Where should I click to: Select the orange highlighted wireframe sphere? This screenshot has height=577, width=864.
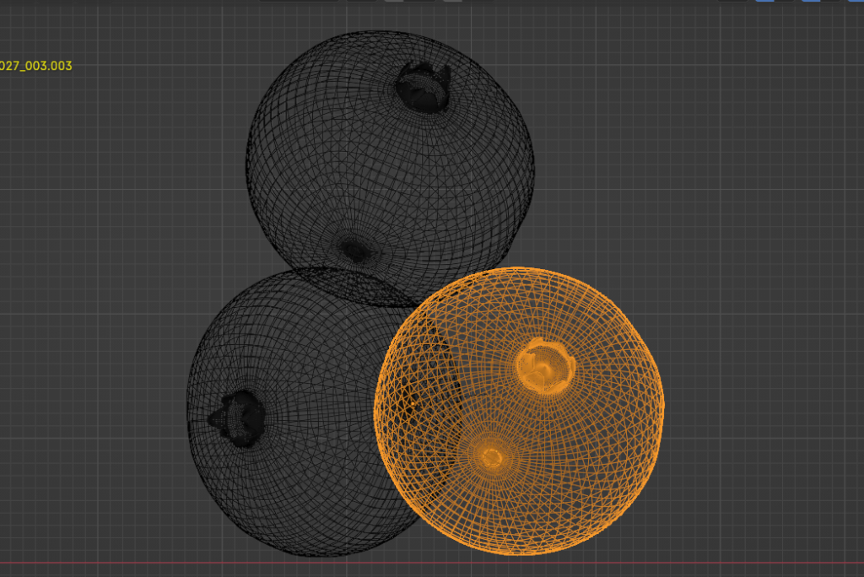[x=519, y=411]
